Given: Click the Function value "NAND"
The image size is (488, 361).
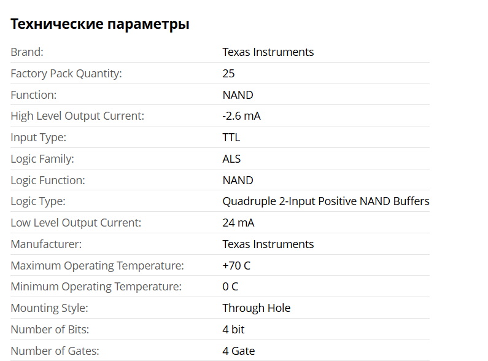Looking at the screenshot, I should click(238, 95).
